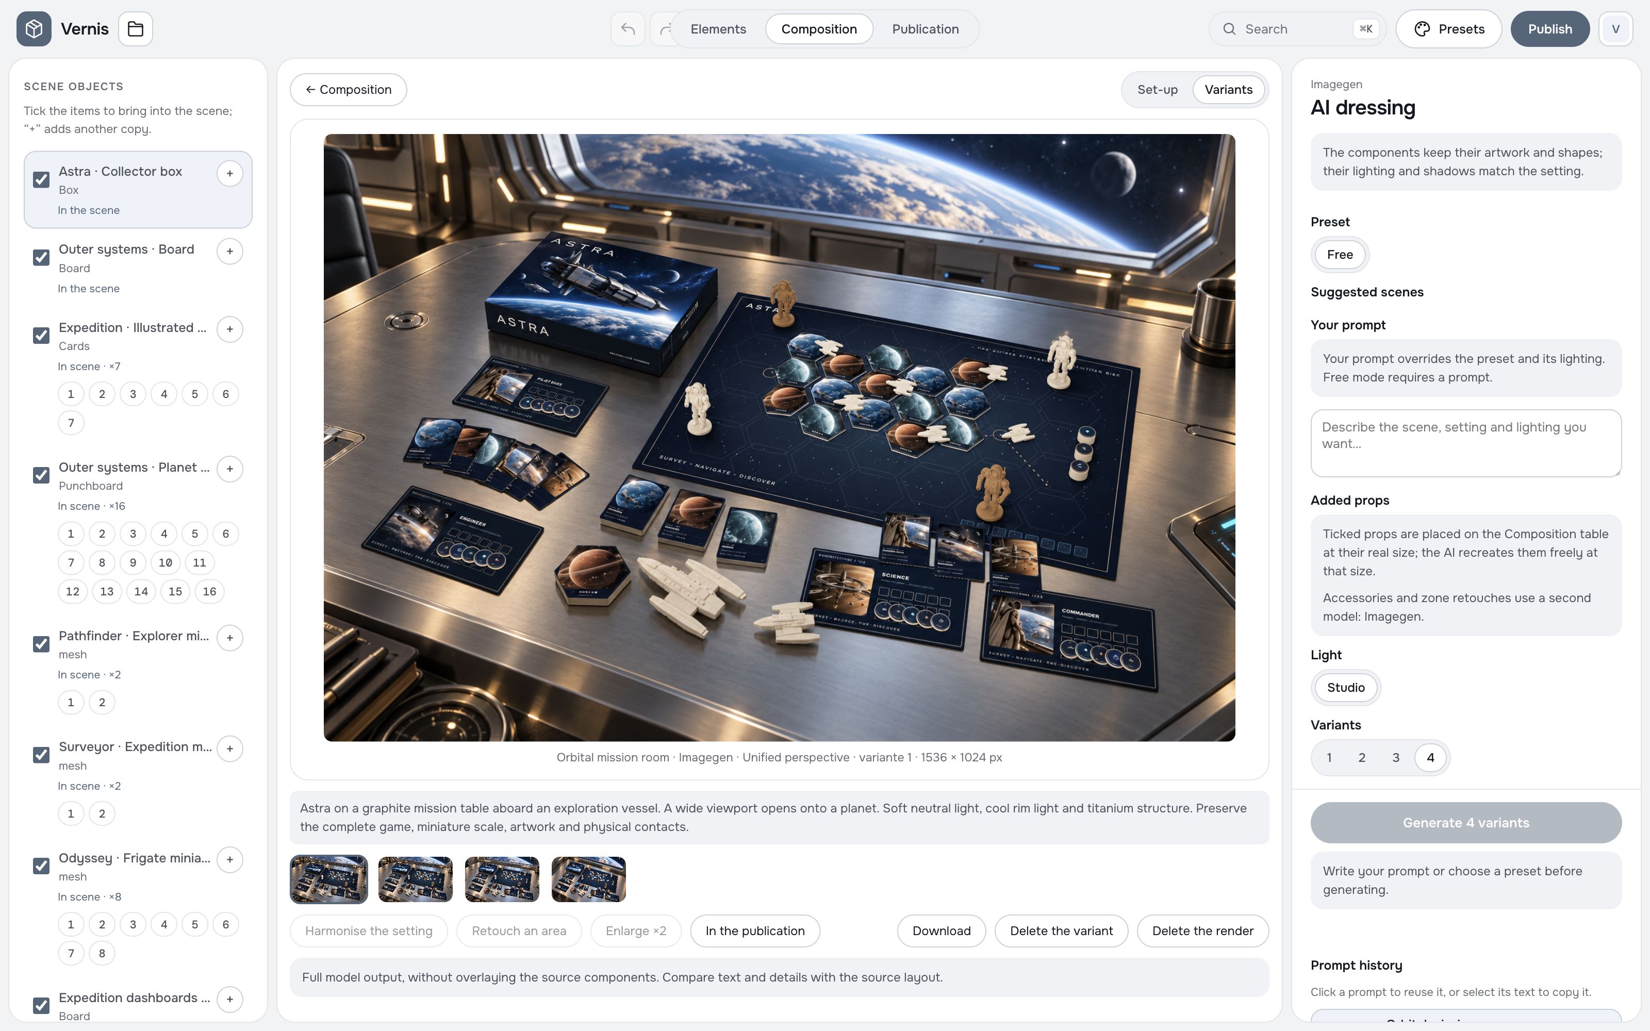Go back via the Composition button

(x=349, y=89)
